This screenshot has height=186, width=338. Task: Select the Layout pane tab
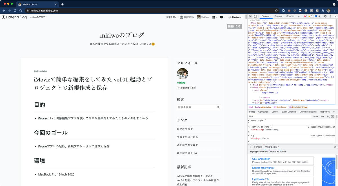click(x=275, y=112)
